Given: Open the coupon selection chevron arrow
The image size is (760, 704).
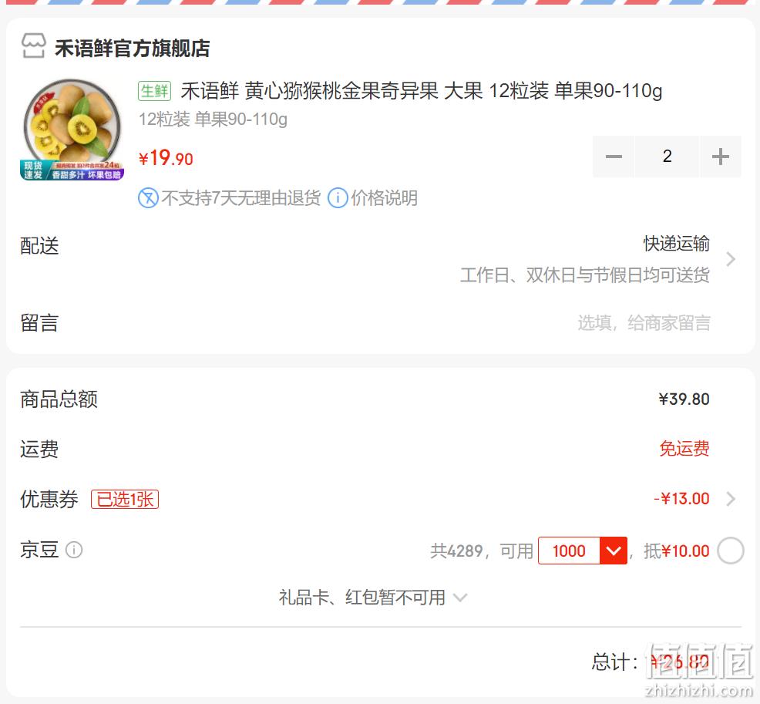Looking at the screenshot, I should coord(731,498).
